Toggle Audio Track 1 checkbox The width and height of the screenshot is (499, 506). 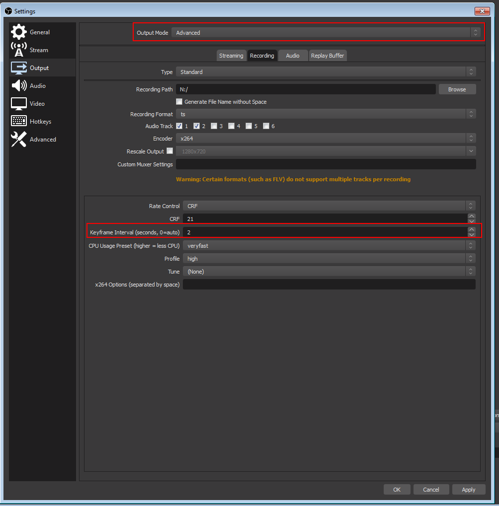pyautogui.click(x=179, y=126)
